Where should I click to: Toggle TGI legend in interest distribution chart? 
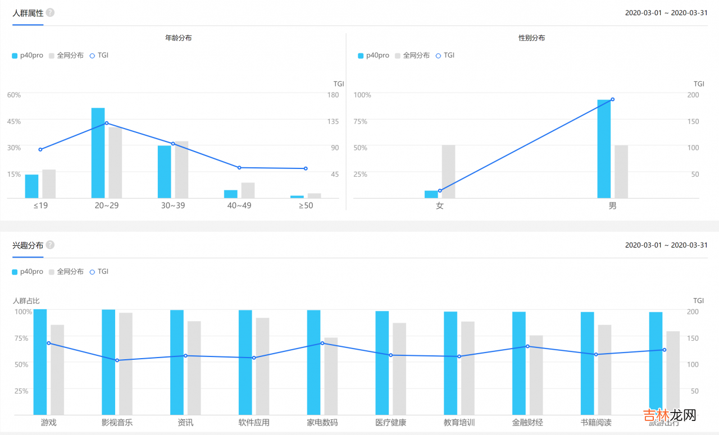tap(99, 272)
